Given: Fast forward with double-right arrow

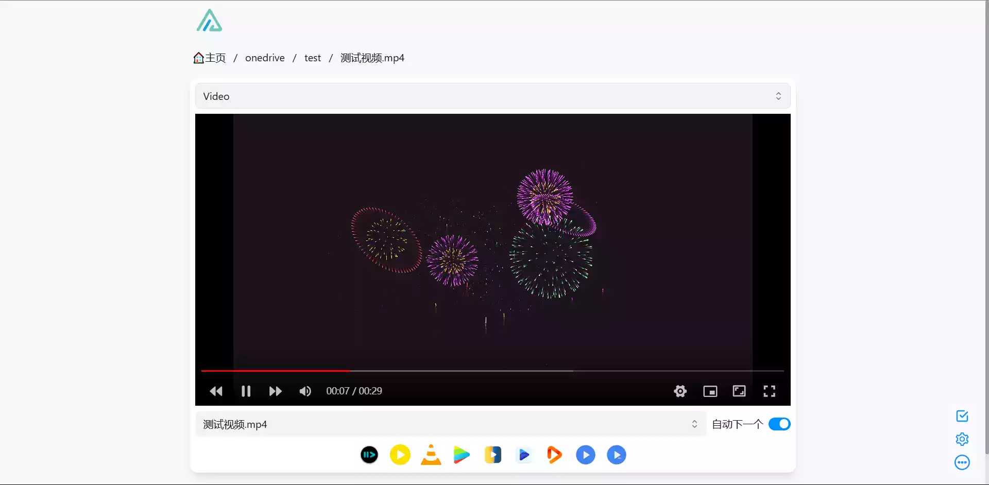Looking at the screenshot, I should [275, 391].
